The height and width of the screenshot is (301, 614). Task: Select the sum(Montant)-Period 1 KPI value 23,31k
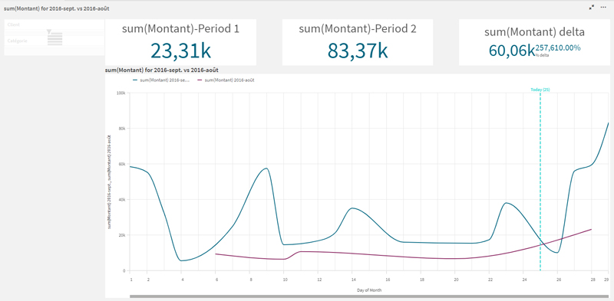pos(180,51)
